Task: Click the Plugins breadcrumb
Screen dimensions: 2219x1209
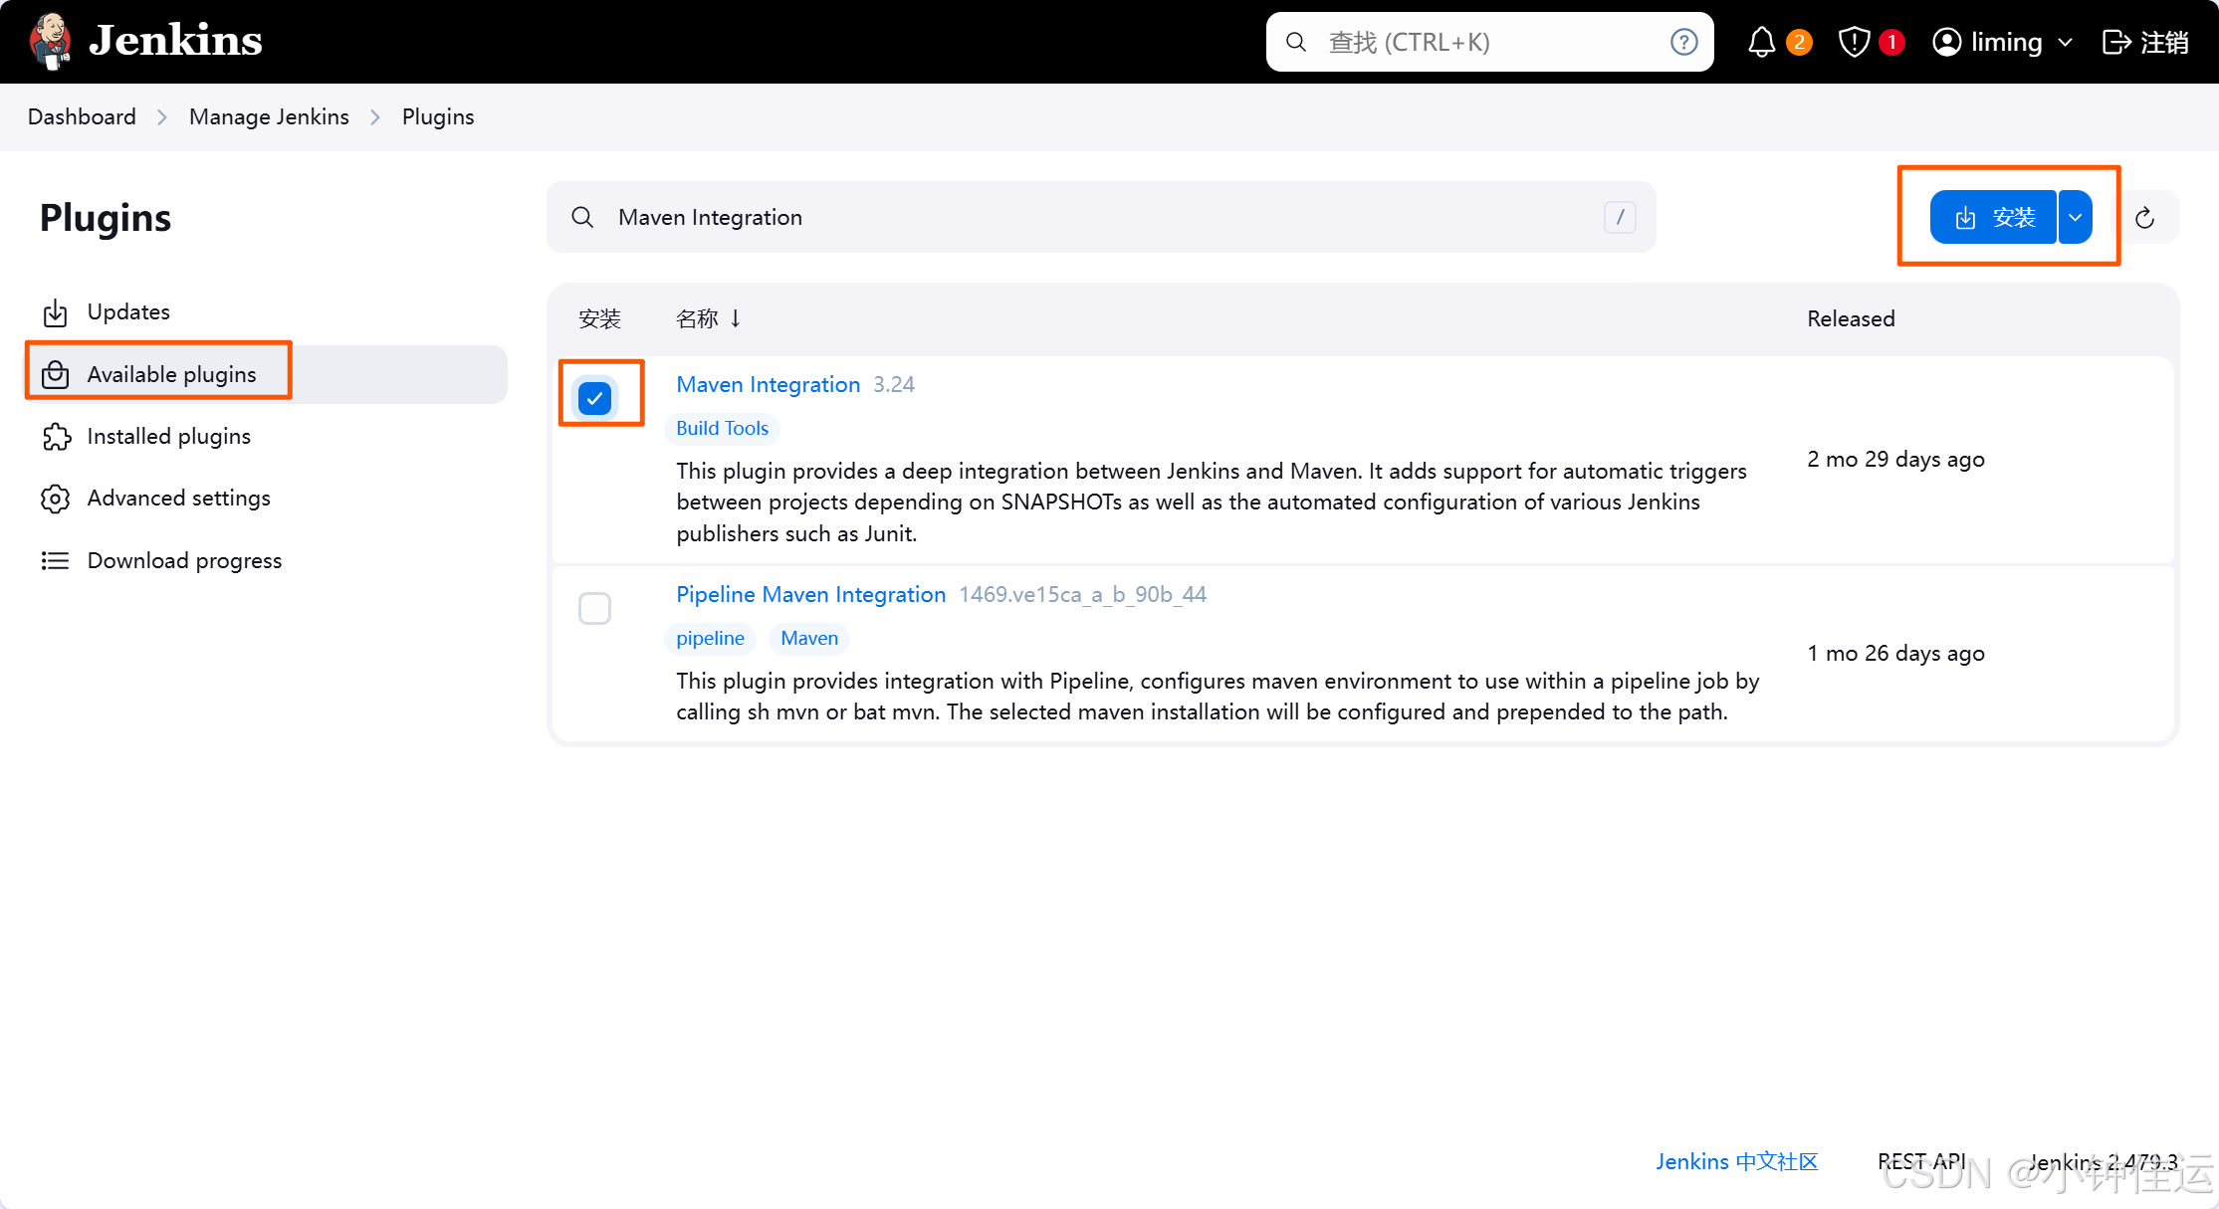Action: [x=438, y=116]
